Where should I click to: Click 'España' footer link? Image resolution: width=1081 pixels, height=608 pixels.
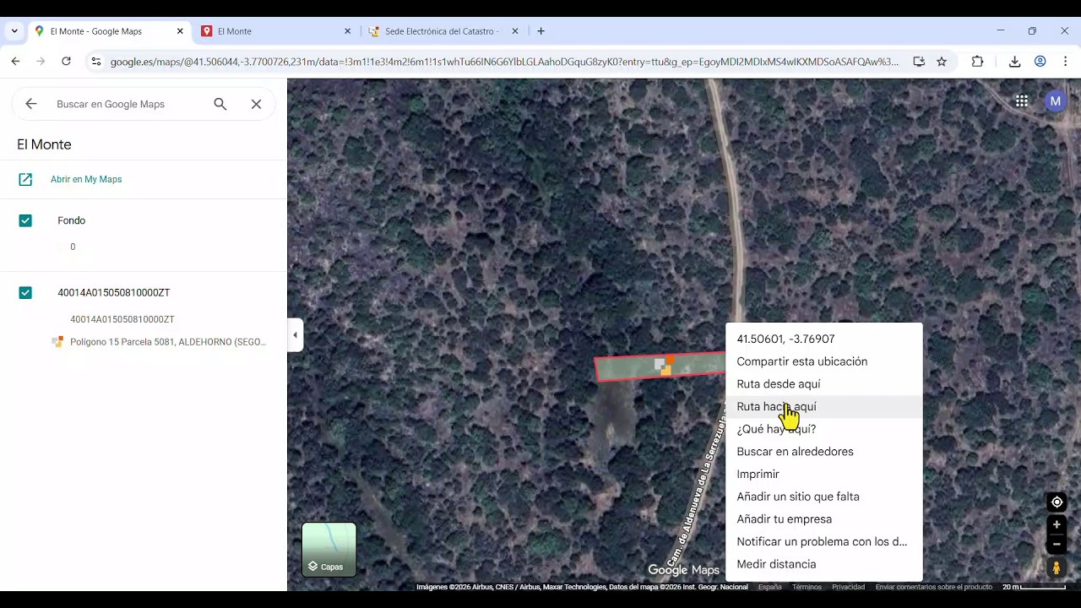[x=769, y=587]
